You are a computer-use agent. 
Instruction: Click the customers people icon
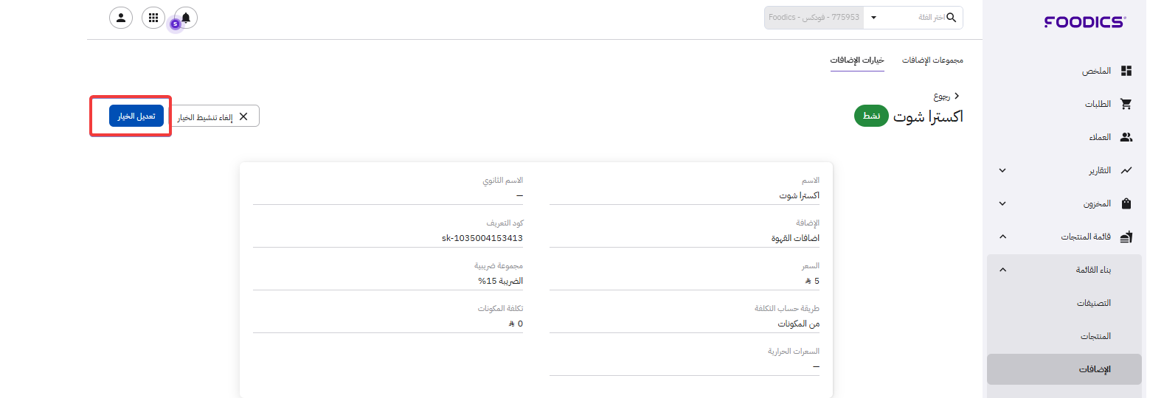[1126, 137]
